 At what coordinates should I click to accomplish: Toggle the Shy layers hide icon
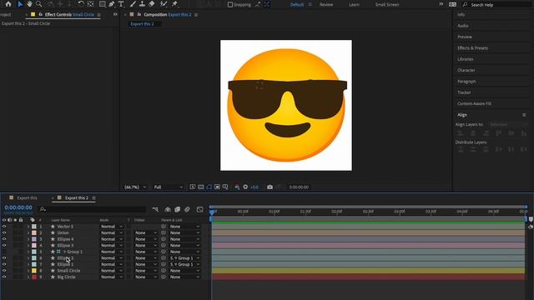pyautogui.click(x=168, y=209)
